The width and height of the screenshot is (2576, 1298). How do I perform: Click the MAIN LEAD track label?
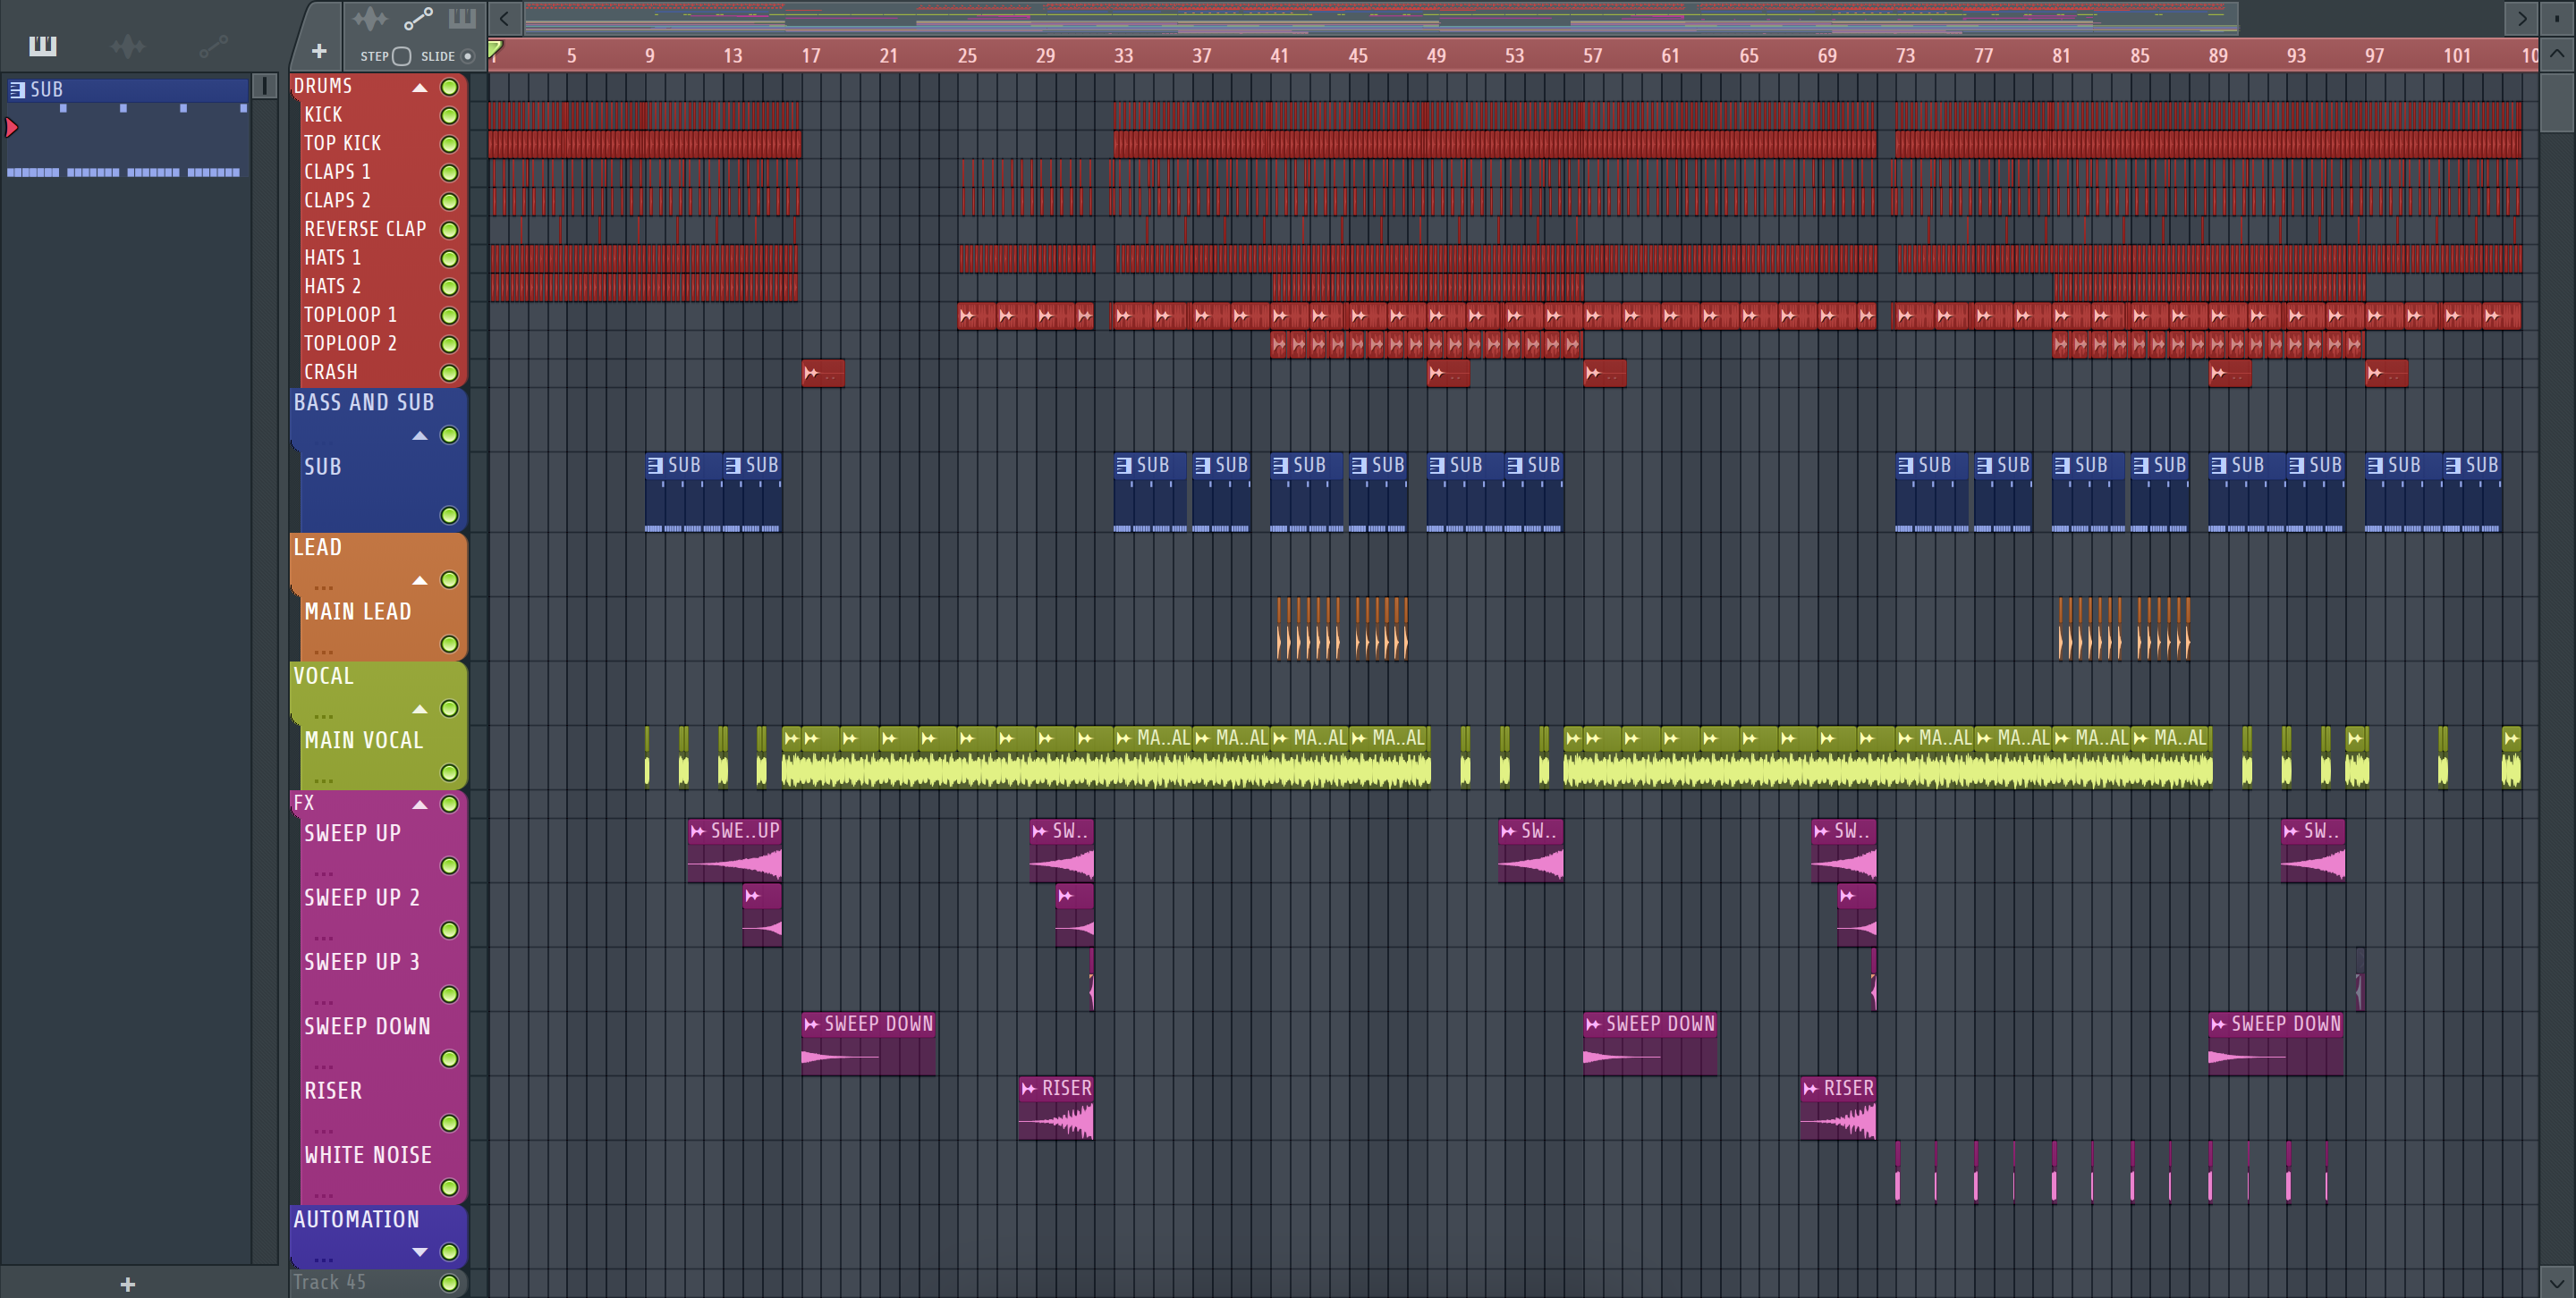(357, 611)
